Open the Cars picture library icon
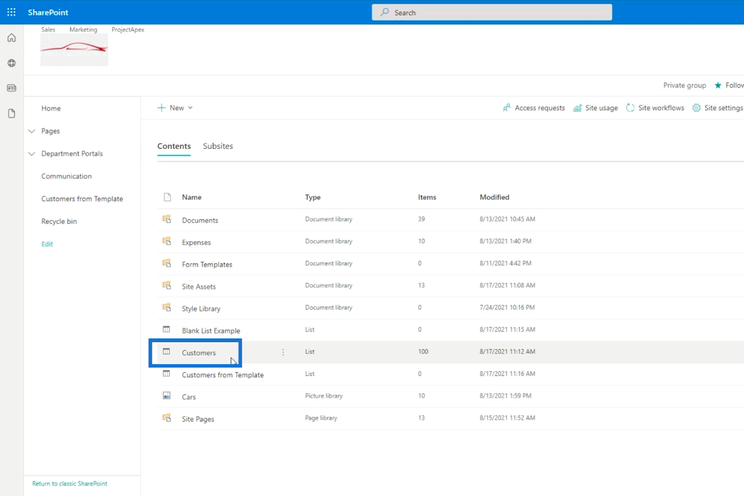Screen dimensions: 744x496 (167, 396)
